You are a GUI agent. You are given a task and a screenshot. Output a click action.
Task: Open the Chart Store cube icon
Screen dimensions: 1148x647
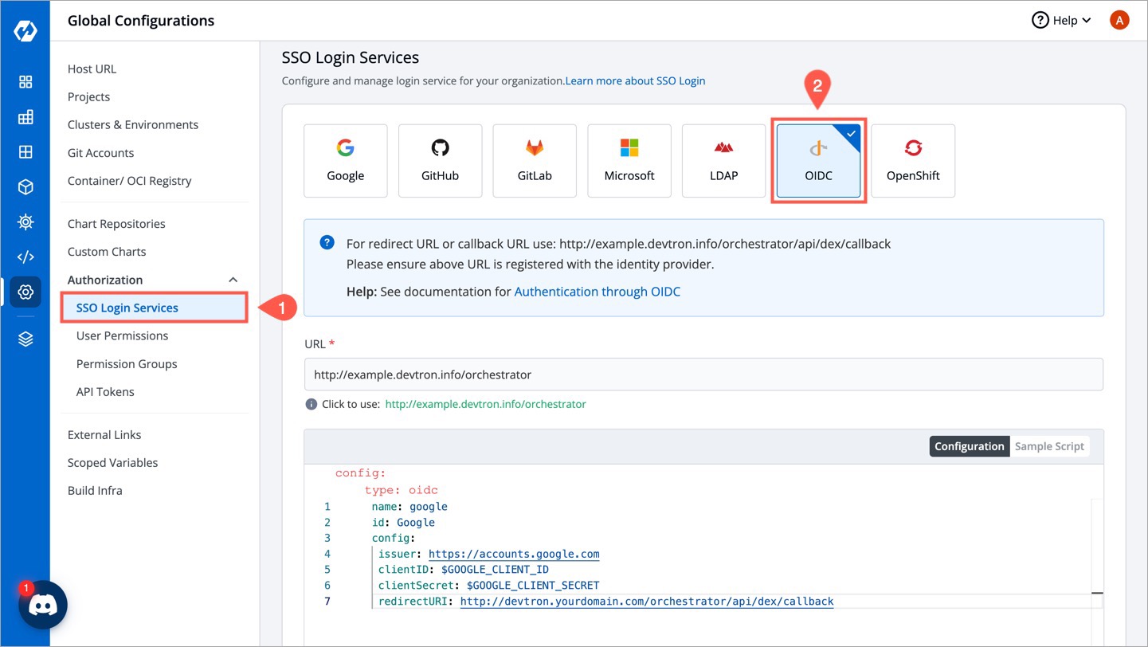pyautogui.click(x=25, y=185)
